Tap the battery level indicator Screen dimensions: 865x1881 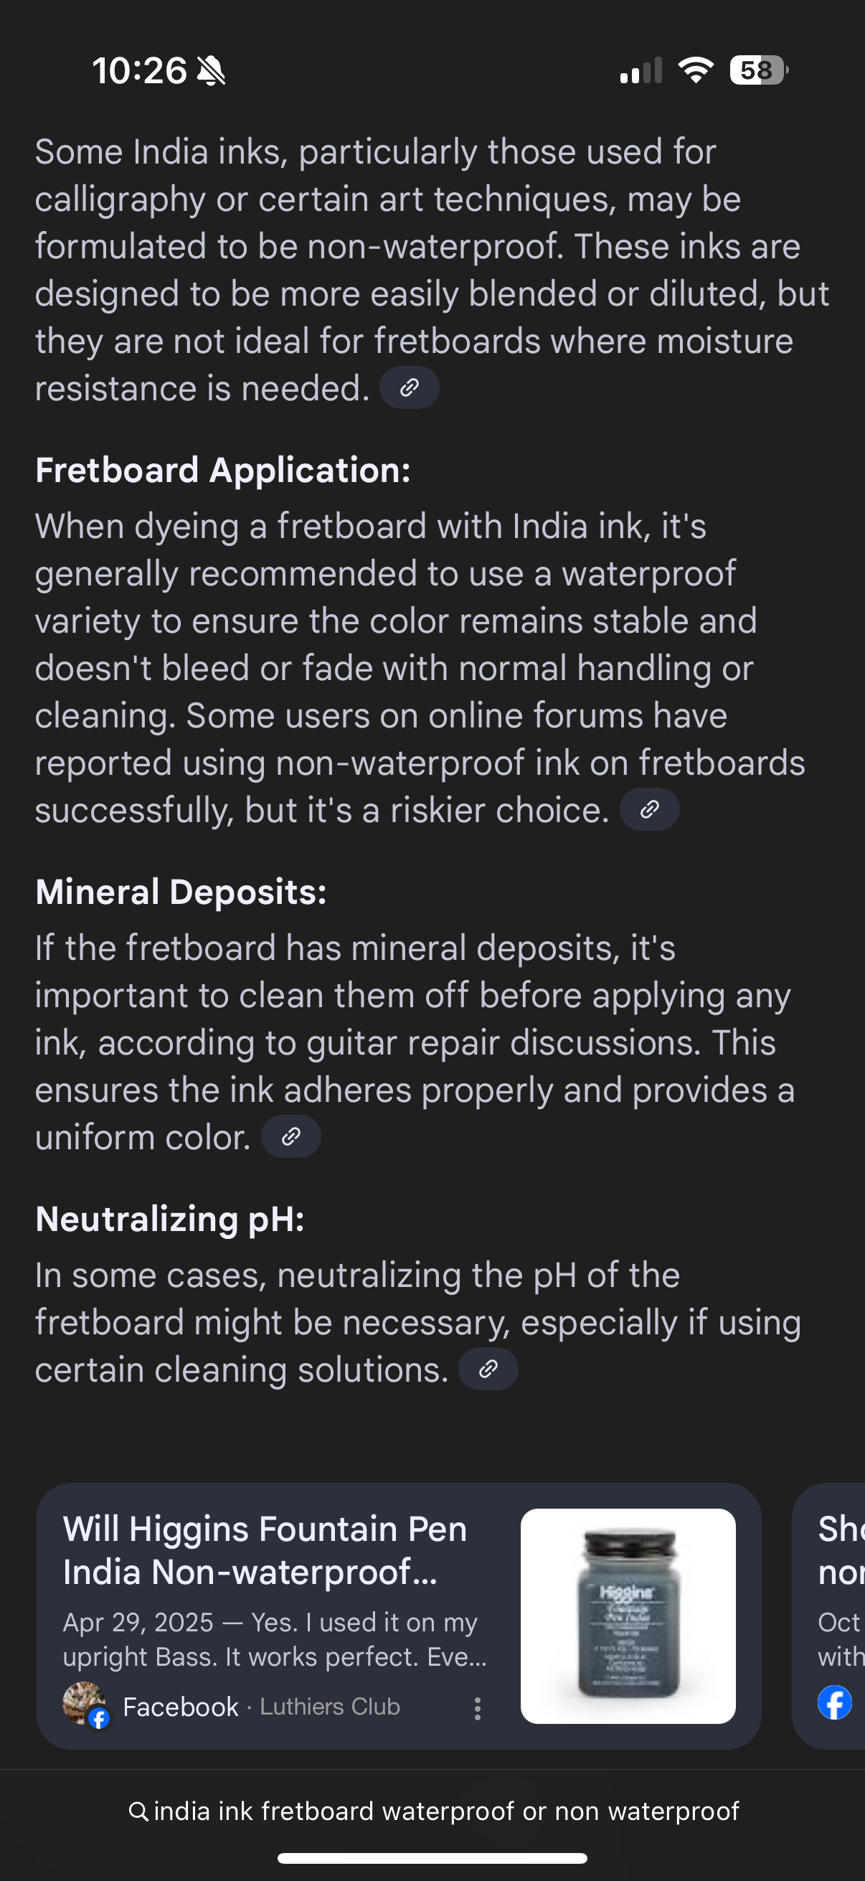[757, 70]
